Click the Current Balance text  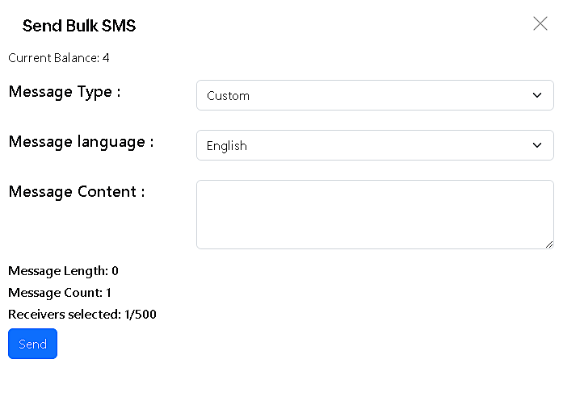point(58,58)
